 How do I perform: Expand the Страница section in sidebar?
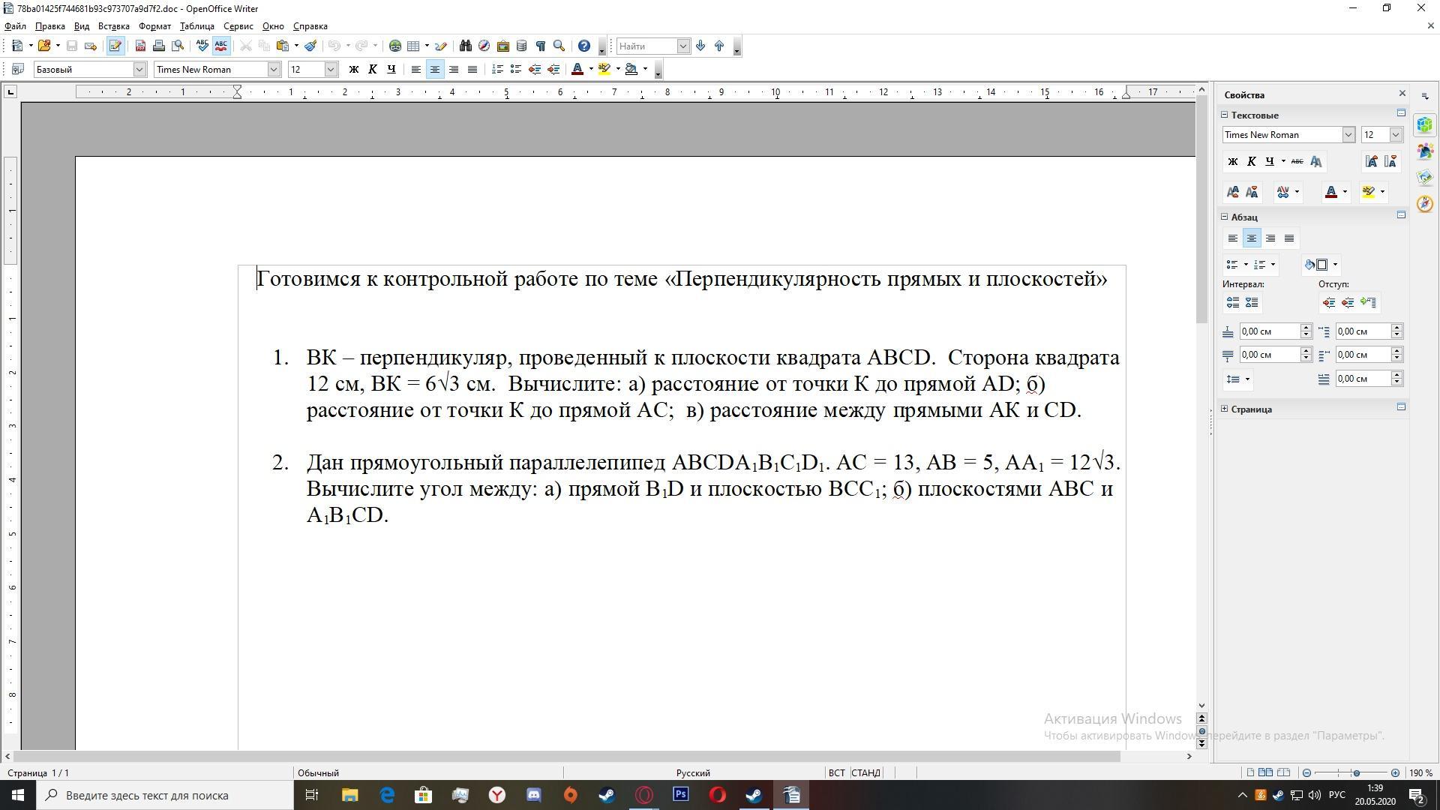[x=1225, y=409]
